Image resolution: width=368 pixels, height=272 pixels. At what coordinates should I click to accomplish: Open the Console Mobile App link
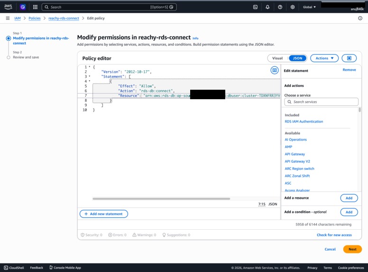click(65, 268)
